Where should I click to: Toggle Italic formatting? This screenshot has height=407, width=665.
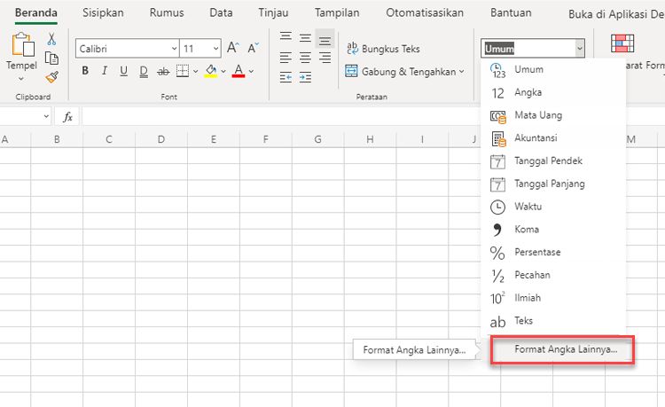point(105,71)
